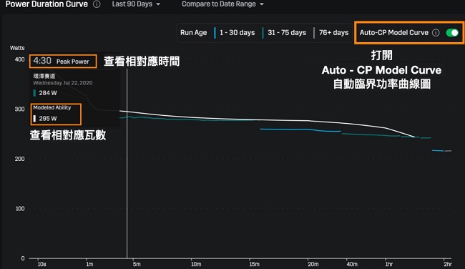Click the 20m tick on time axis
This screenshot has width=465, height=269.
point(313,264)
